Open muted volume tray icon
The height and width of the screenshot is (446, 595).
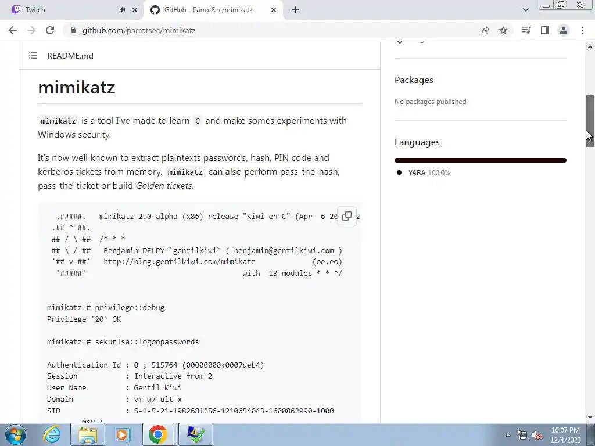[536, 435]
